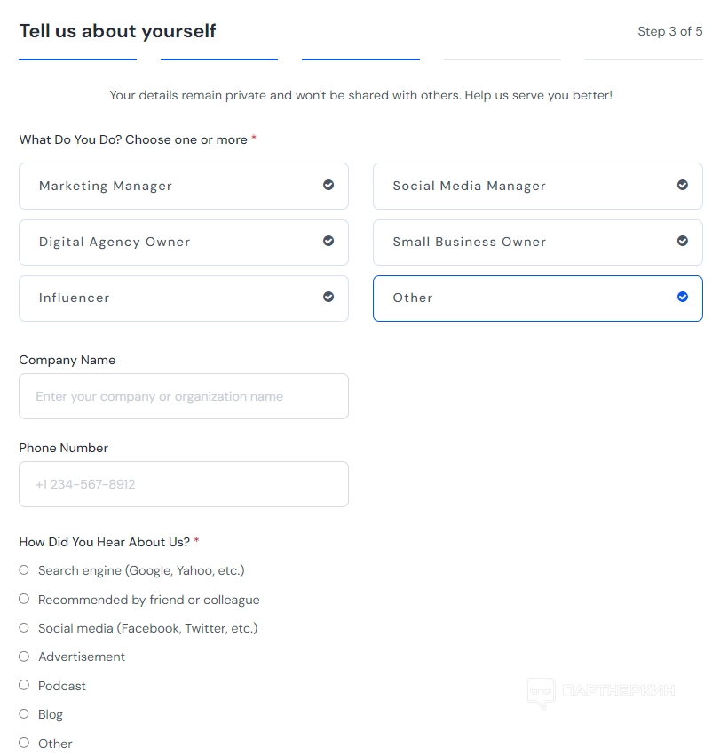Click the Digital Agency Owner checkmark icon
Image resolution: width=720 pixels, height=756 pixels.
(328, 242)
